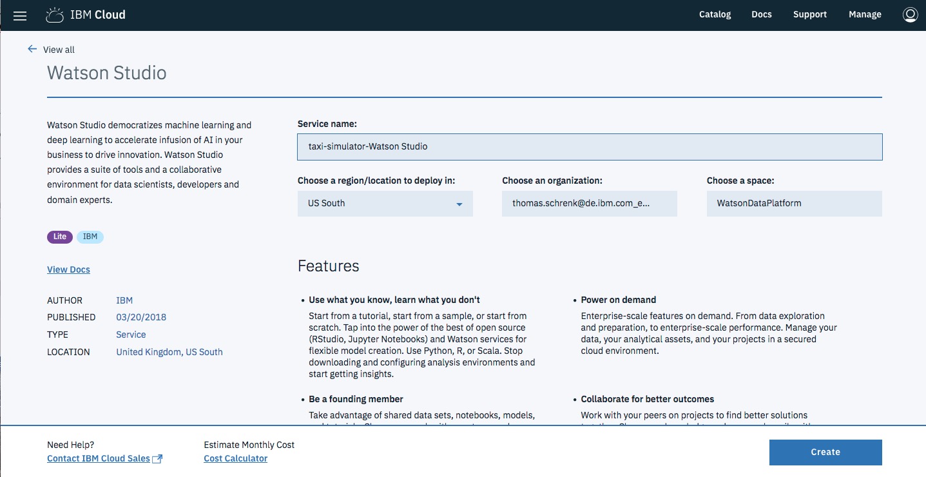The width and height of the screenshot is (926, 477).
Task: Click the external link icon beside Contact IBM Cloud Sales
Action: 157,459
